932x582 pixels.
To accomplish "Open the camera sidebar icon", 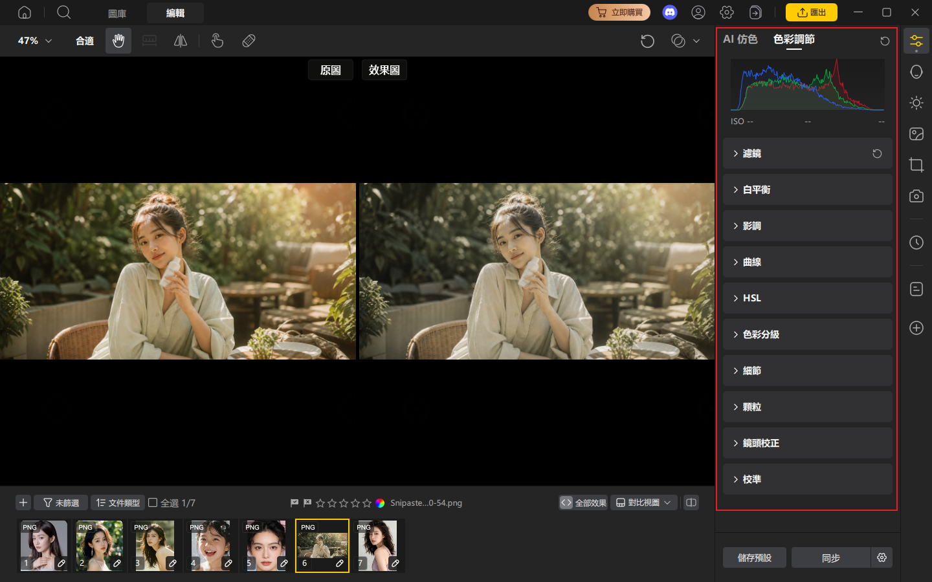I will (916, 196).
